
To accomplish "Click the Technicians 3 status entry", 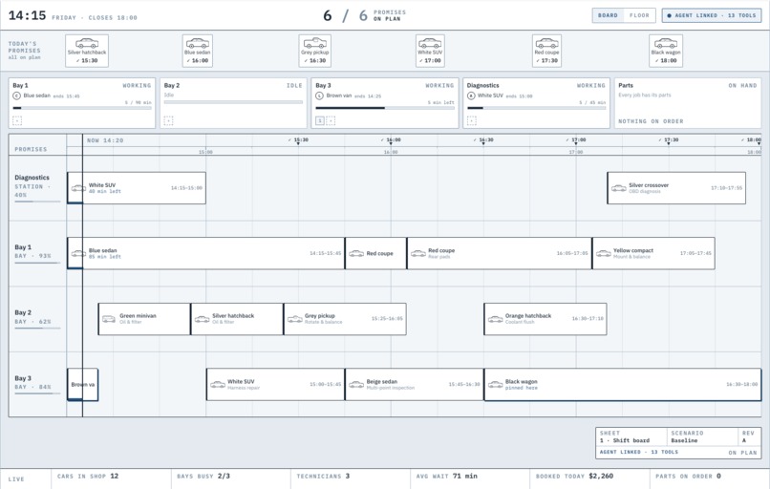I will click(351, 477).
